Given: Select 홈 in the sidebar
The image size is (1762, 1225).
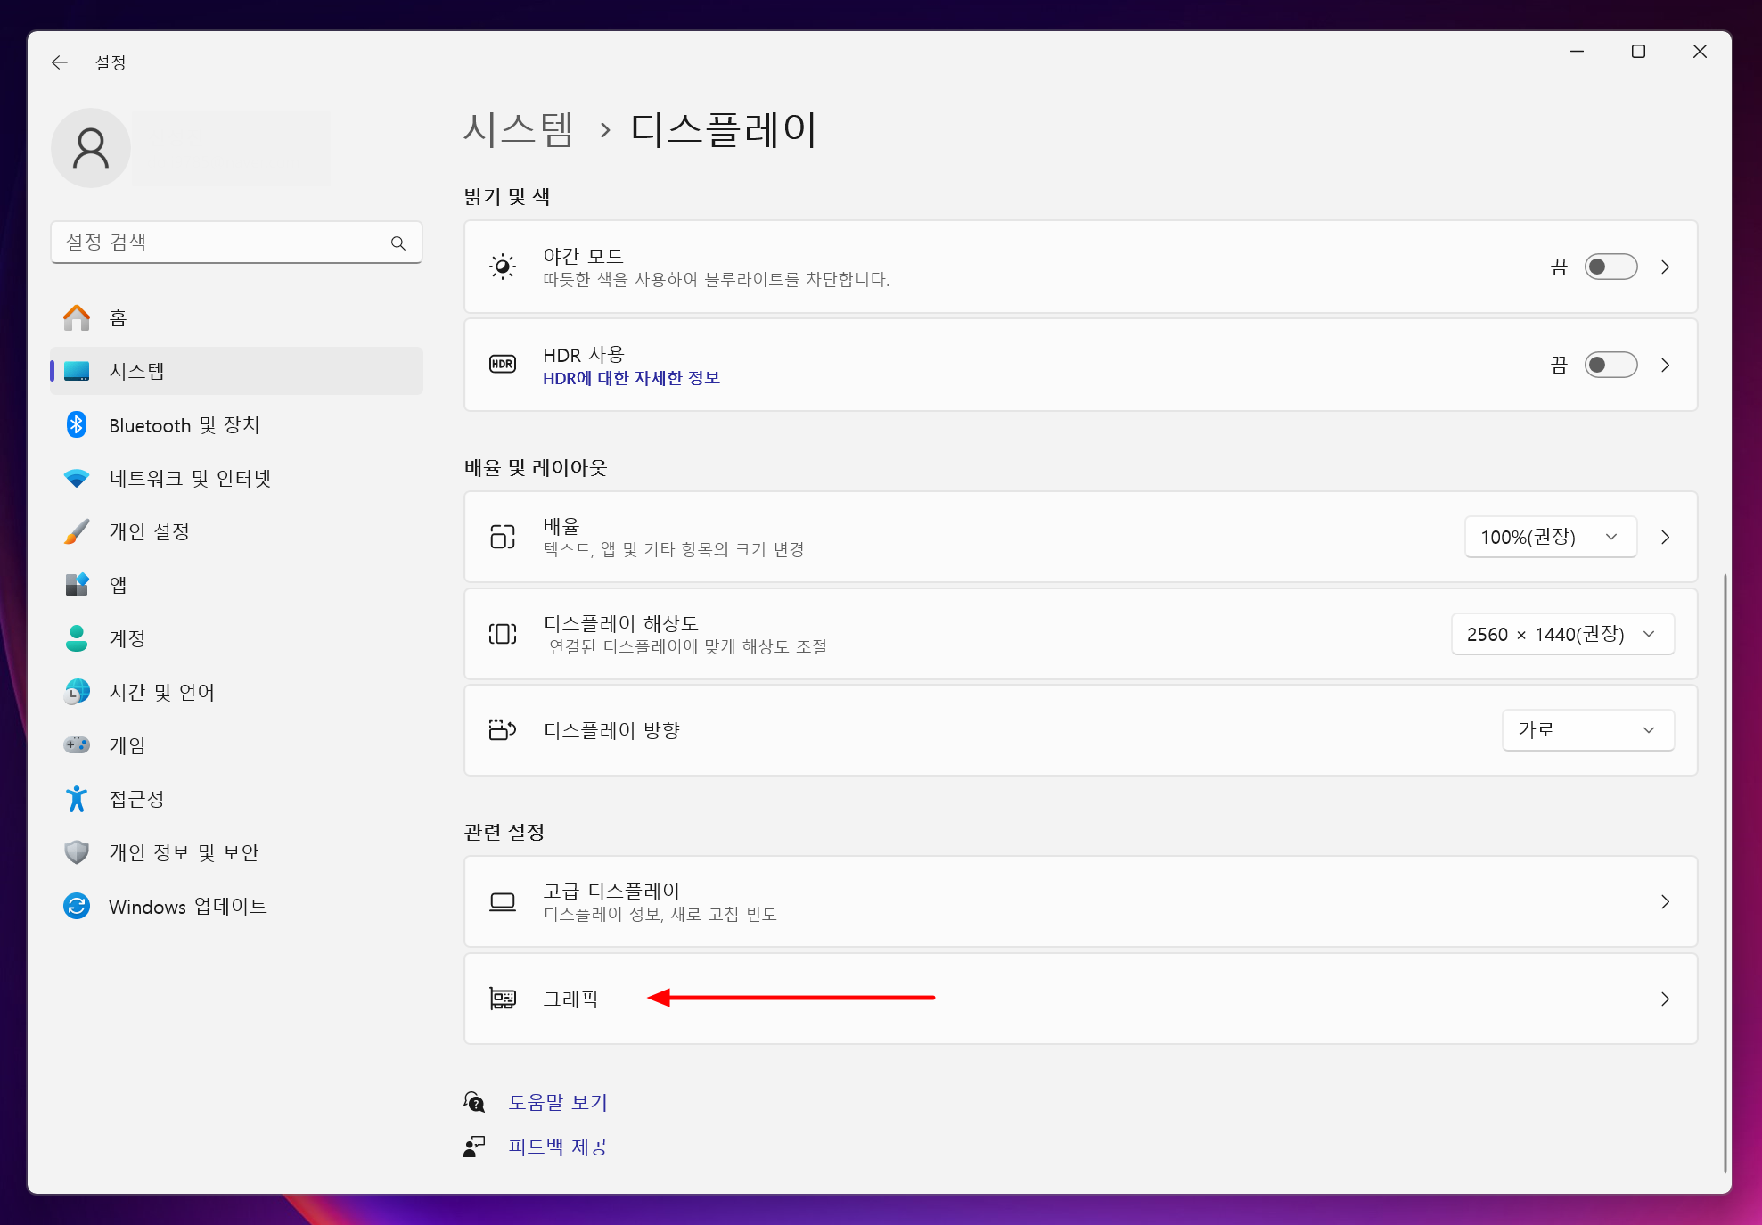Looking at the screenshot, I should coord(118,318).
